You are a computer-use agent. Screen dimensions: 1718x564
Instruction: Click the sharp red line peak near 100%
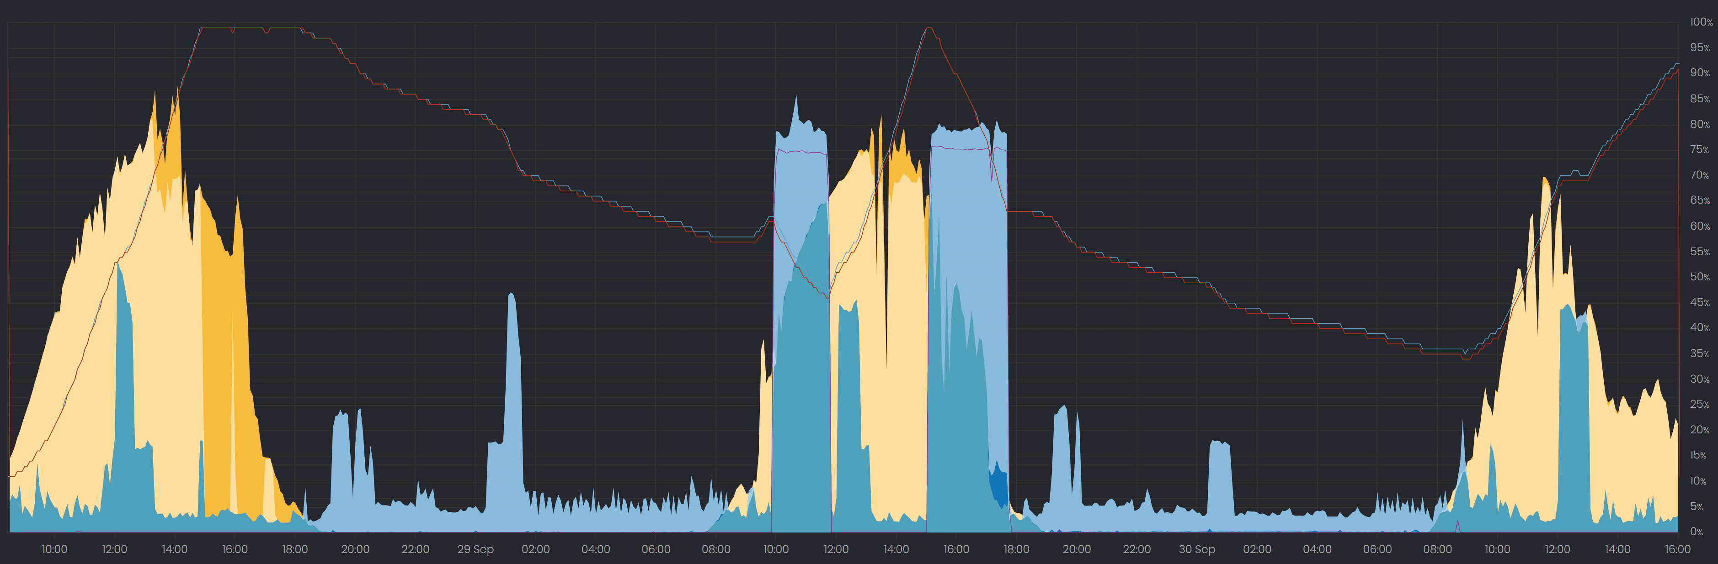(929, 29)
